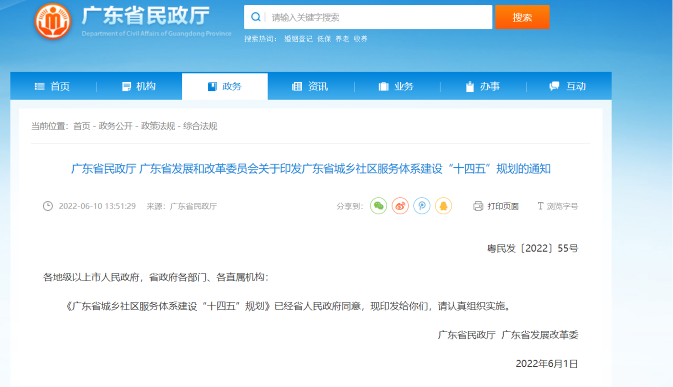This screenshot has width=673, height=387.
Task: Click the article title heading
Action: (311, 169)
